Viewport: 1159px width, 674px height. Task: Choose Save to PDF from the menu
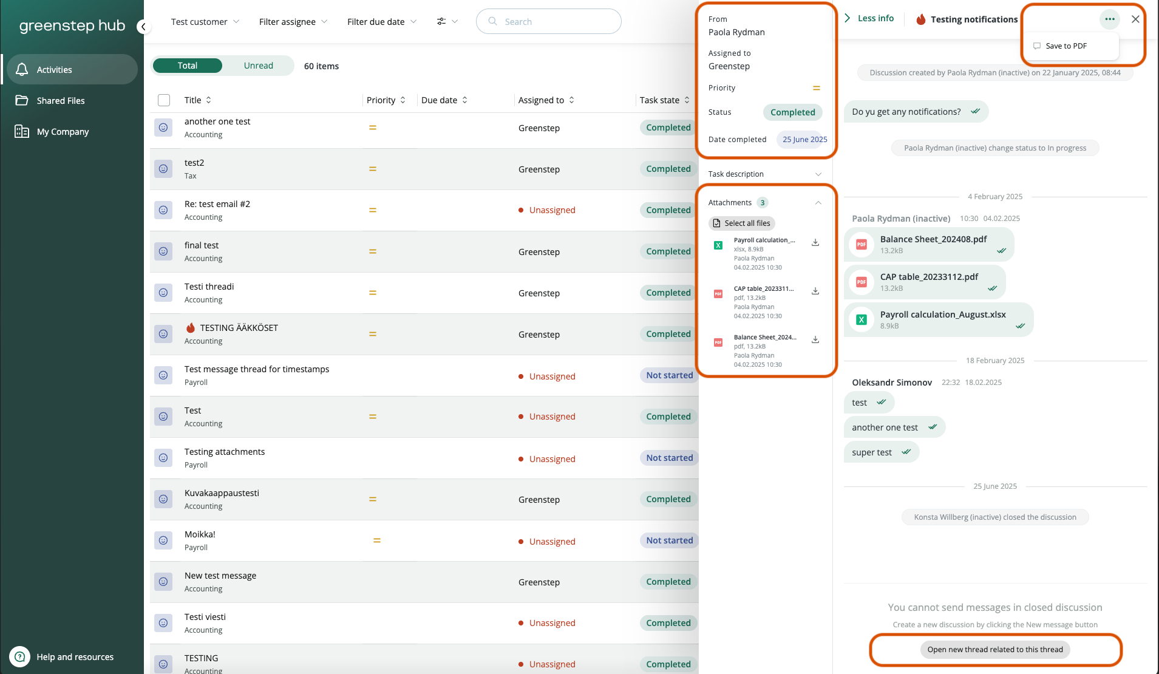pos(1072,46)
